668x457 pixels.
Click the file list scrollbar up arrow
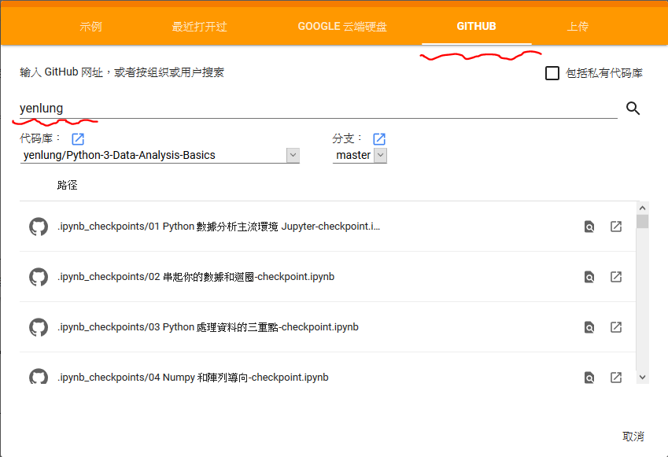(x=643, y=208)
